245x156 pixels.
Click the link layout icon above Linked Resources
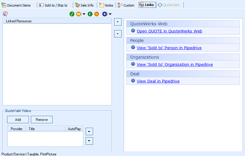pyautogui.click(x=5, y=14)
